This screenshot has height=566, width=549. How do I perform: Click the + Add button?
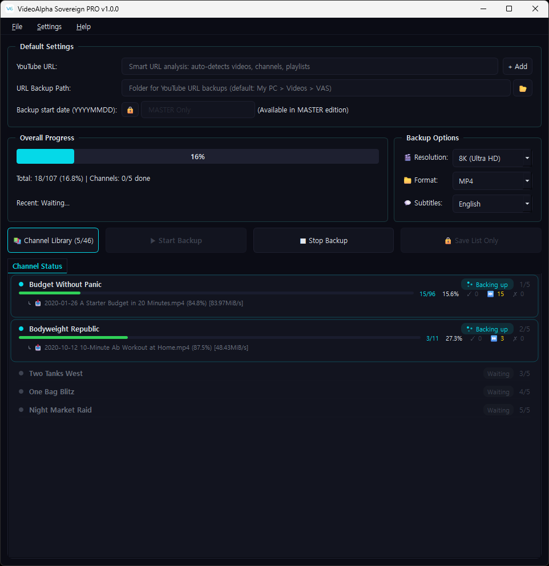click(x=518, y=66)
